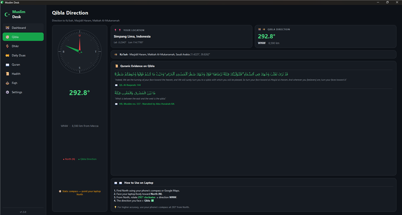Click the Qibla Direction legend label
Image resolution: width=402 pixels, height=215 pixels.
[x=88, y=159]
